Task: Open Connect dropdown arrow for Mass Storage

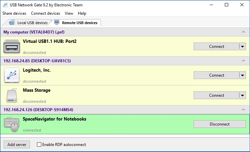Action: point(243,95)
